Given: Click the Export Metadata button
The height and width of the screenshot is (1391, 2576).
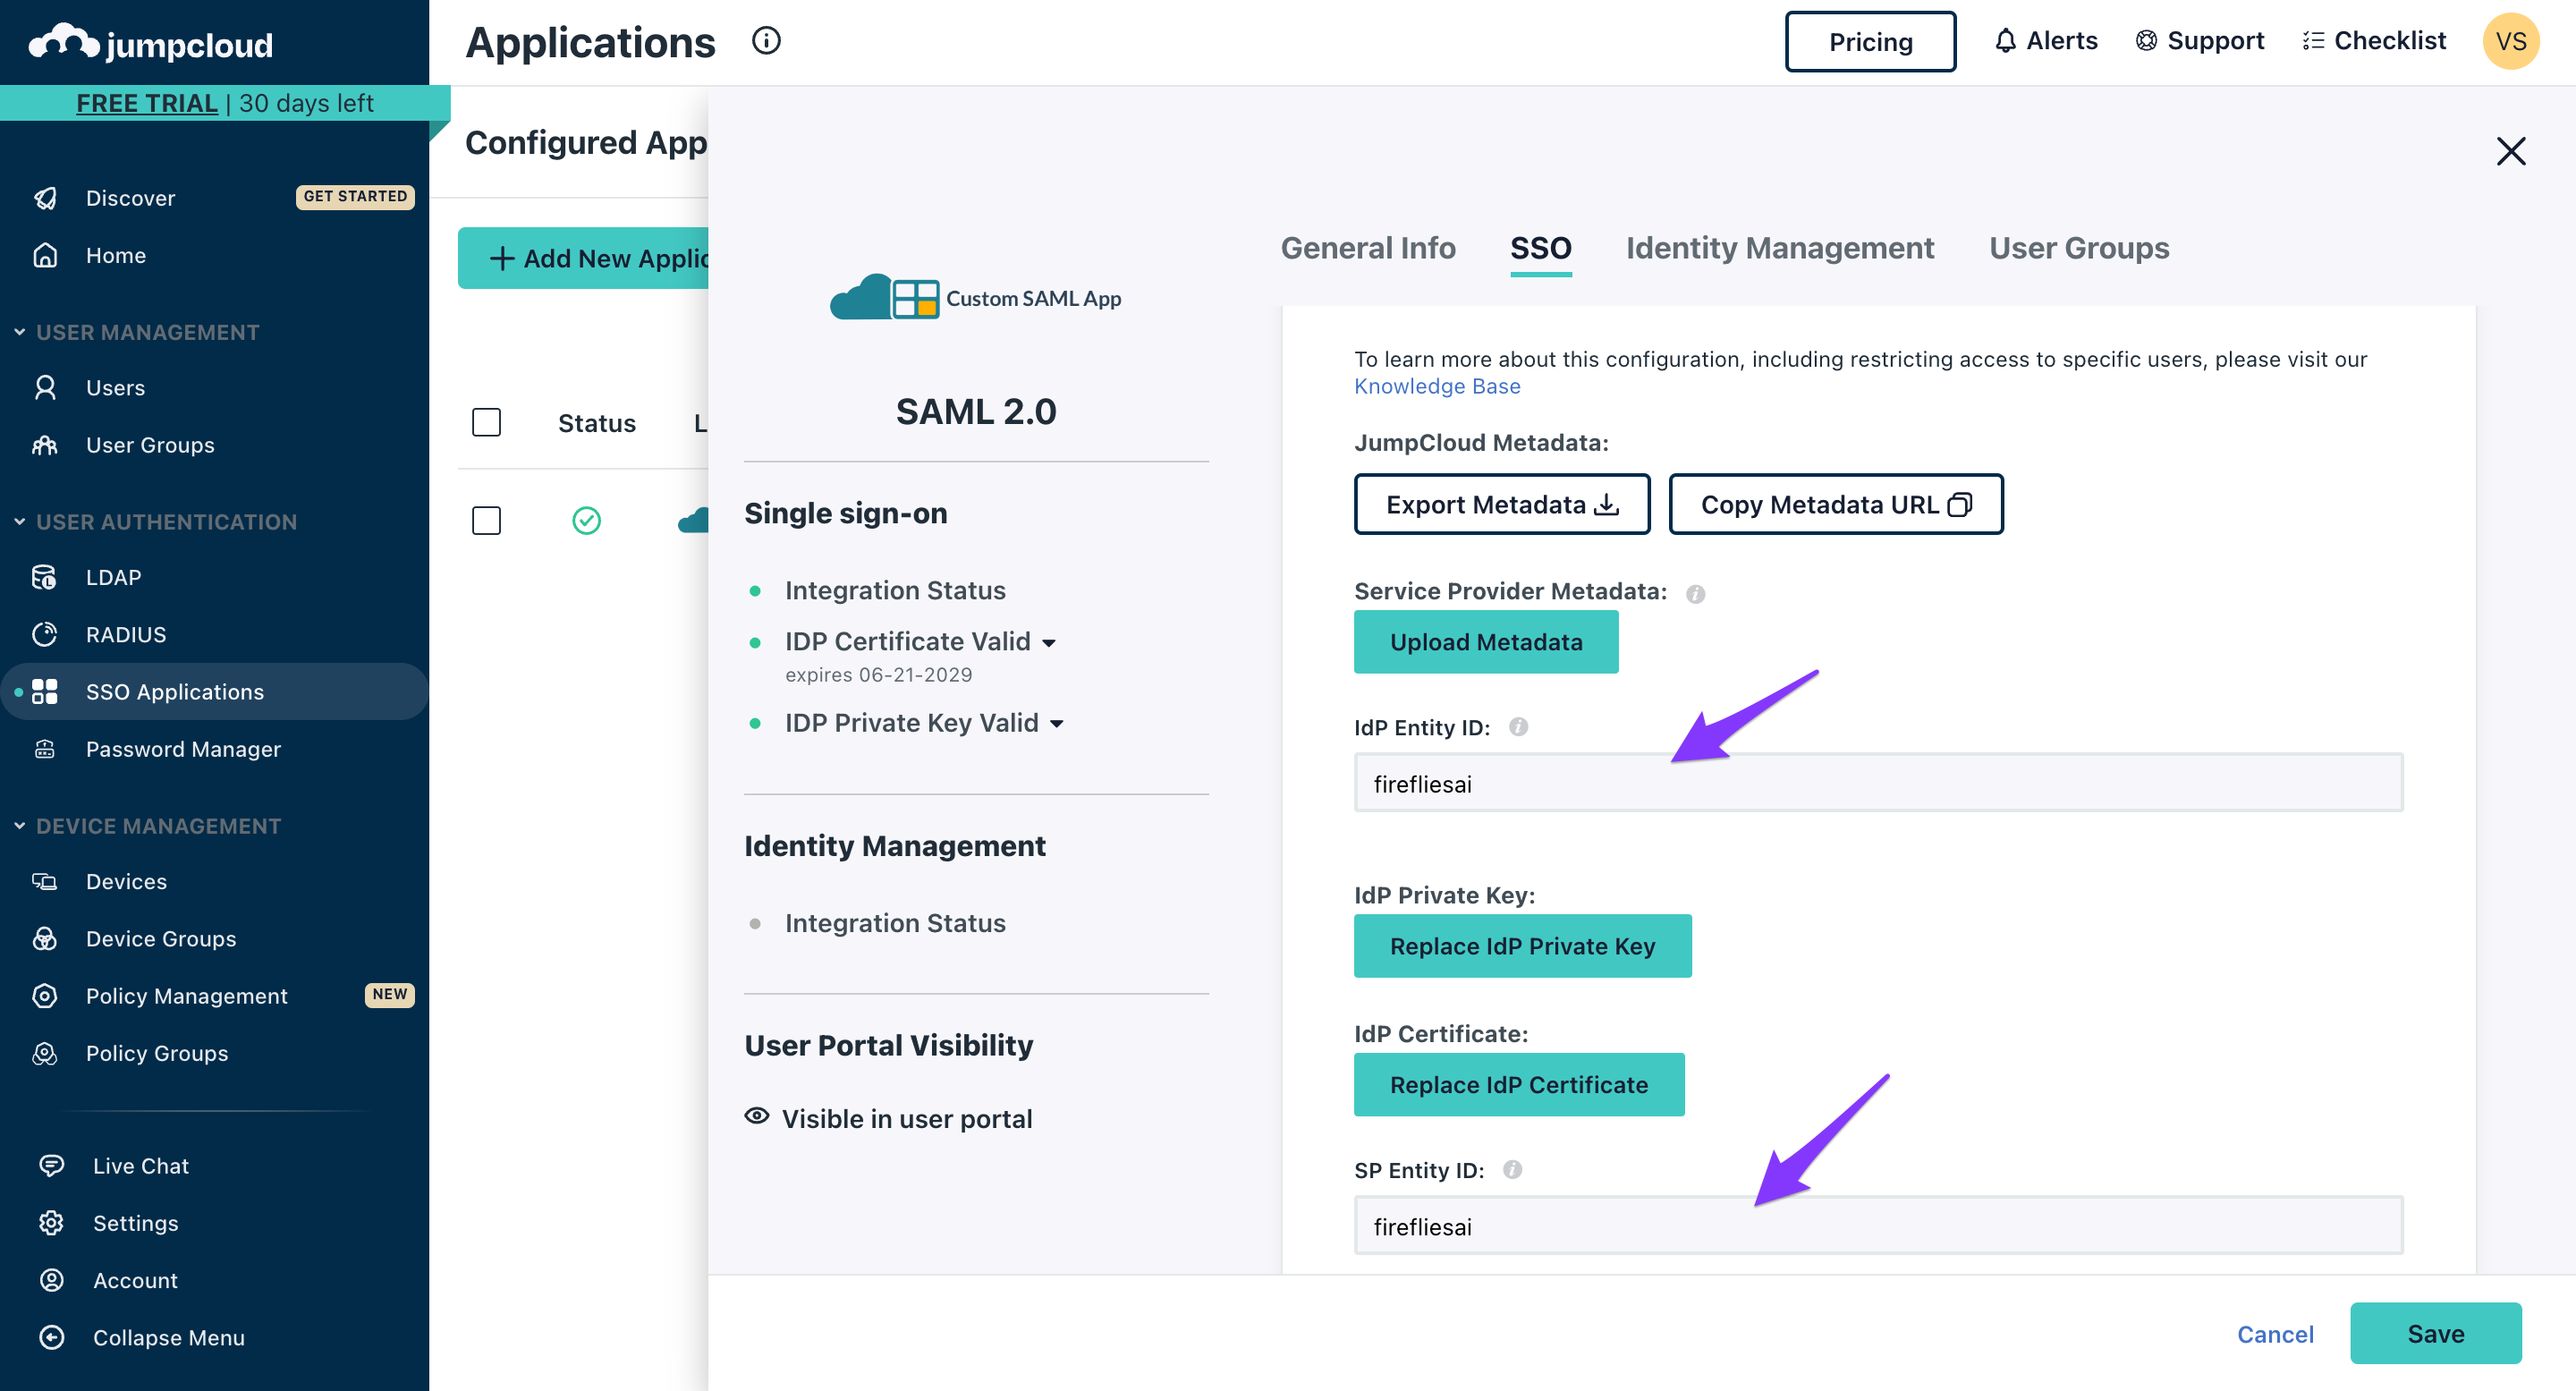Looking at the screenshot, I should point(1501,505).
